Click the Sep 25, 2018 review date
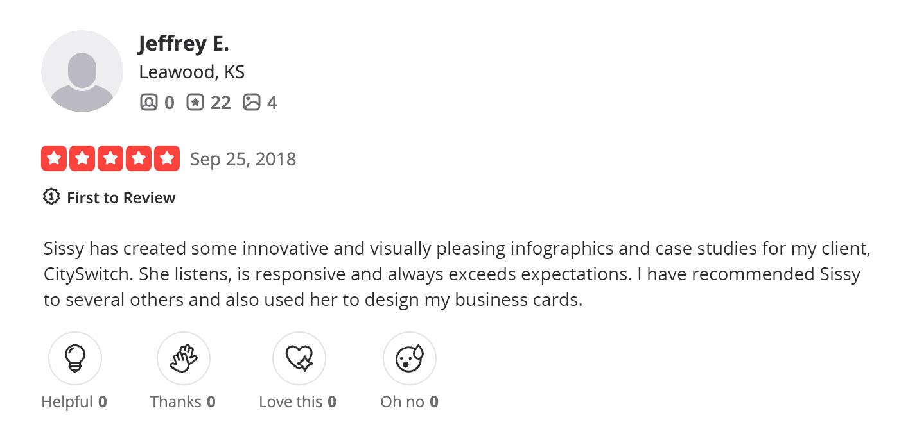This screenshot has height=436, width=917. [243, 159]
